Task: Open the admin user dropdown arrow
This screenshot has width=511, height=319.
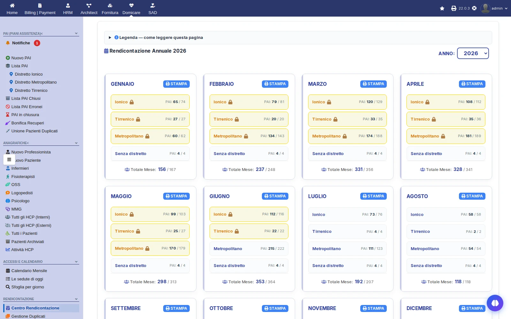Action: tap(506, 9)
